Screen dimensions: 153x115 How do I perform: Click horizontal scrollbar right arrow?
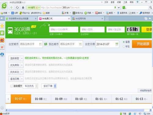coord(151,110)
